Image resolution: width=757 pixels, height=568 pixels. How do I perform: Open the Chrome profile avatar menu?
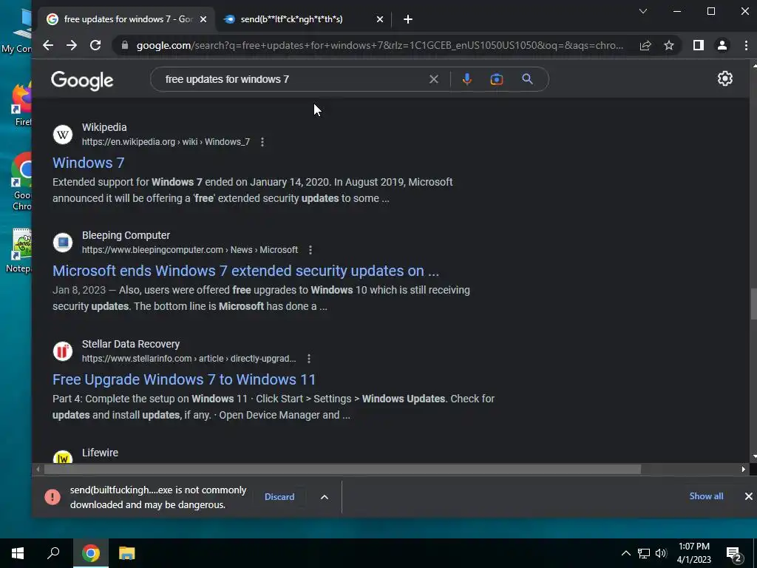click(x=722, y=45)
